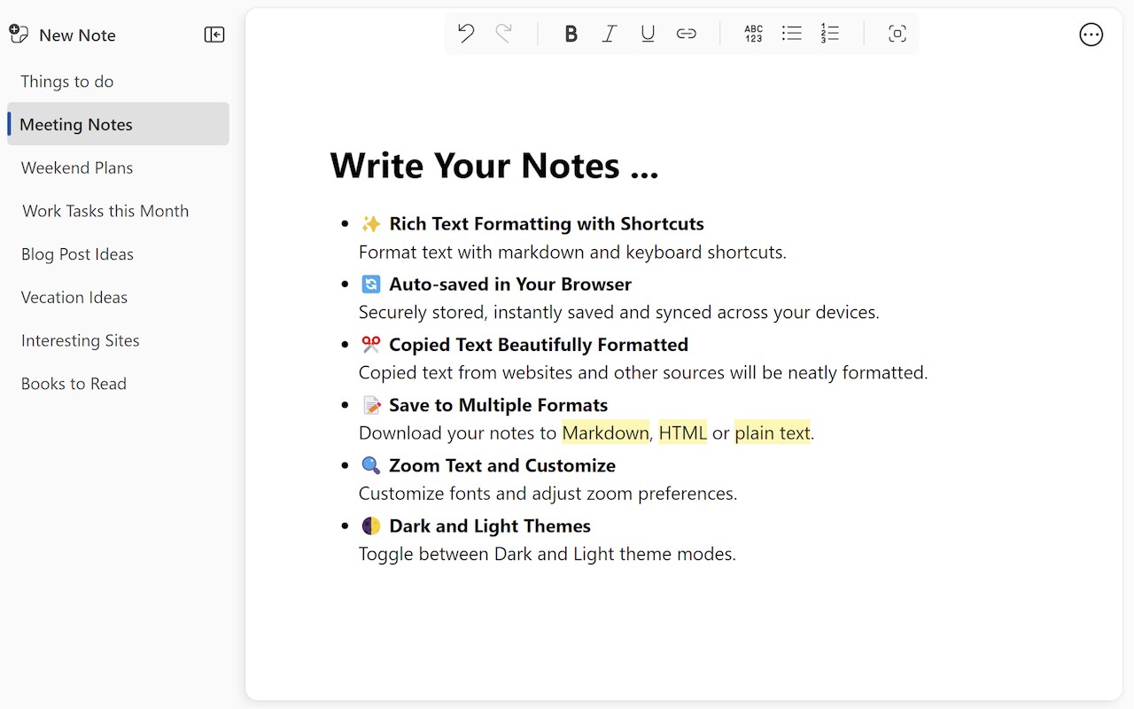Open the Interesting Sites note
Viewport: 1134px width, 709px height.
tap(118, 340)
